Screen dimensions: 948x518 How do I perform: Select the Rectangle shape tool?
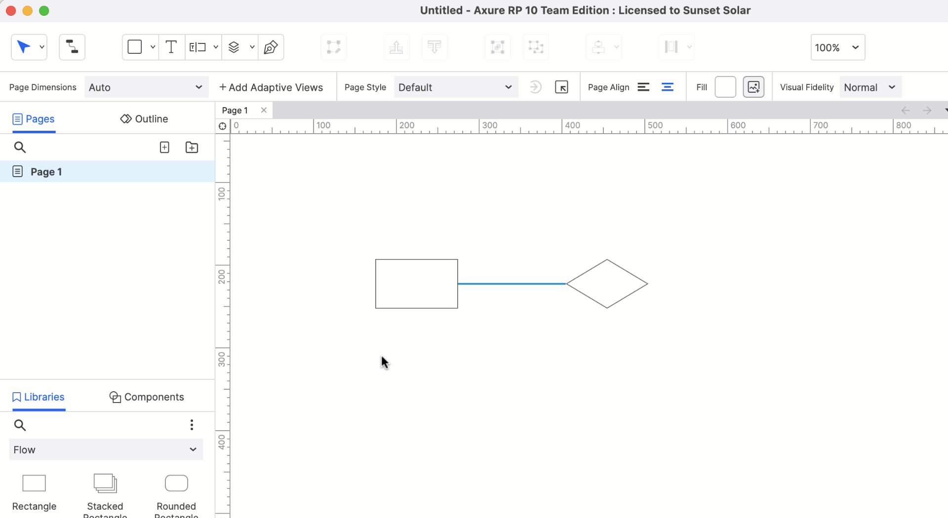click(135, 47)
